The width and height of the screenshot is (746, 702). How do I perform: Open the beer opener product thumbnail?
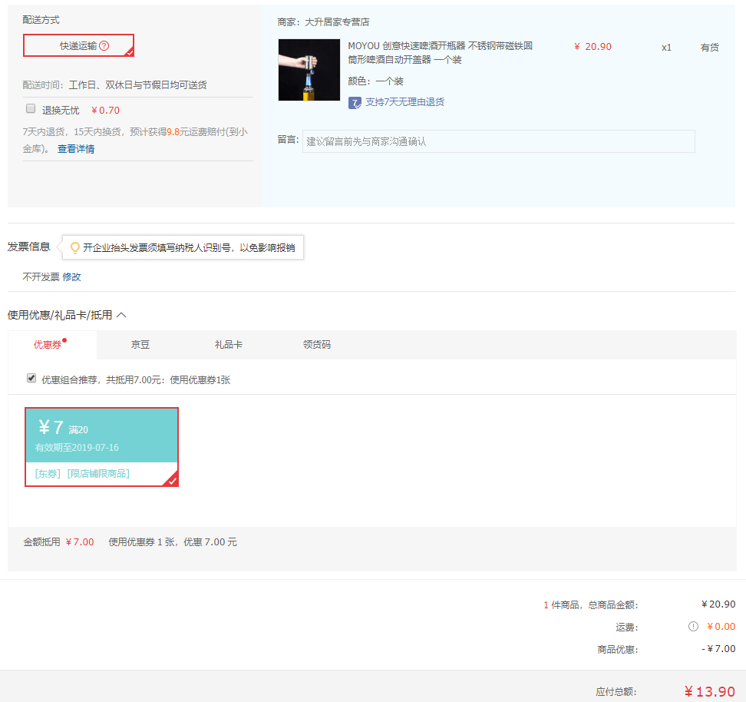(309, 70)
